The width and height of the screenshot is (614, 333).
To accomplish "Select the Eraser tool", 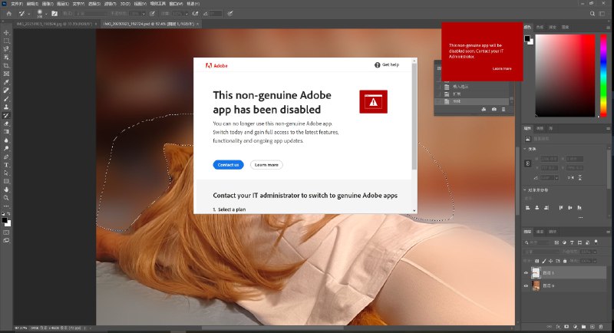I will [6, 124].
